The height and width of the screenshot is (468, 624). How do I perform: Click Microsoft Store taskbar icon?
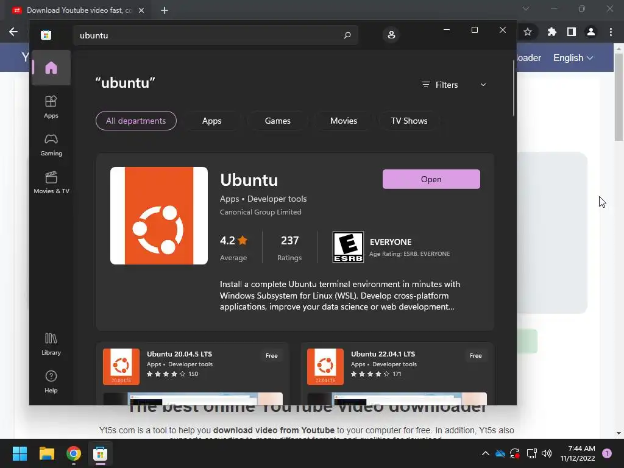point(101,453)
